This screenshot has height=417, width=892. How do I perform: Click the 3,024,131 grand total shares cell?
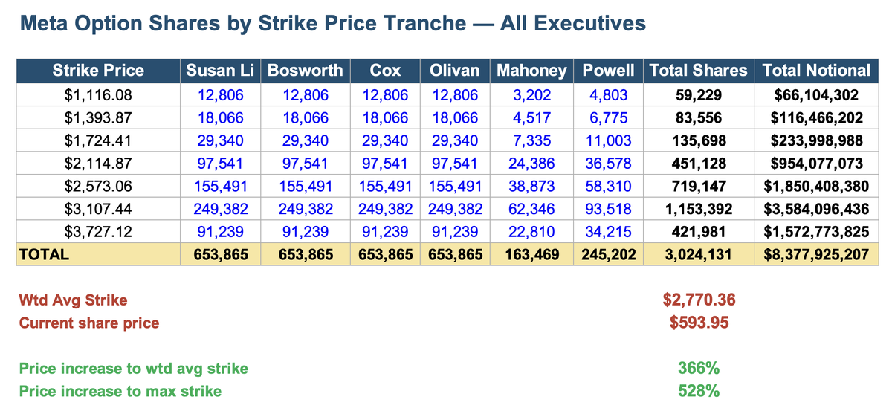tap(698, 254)
